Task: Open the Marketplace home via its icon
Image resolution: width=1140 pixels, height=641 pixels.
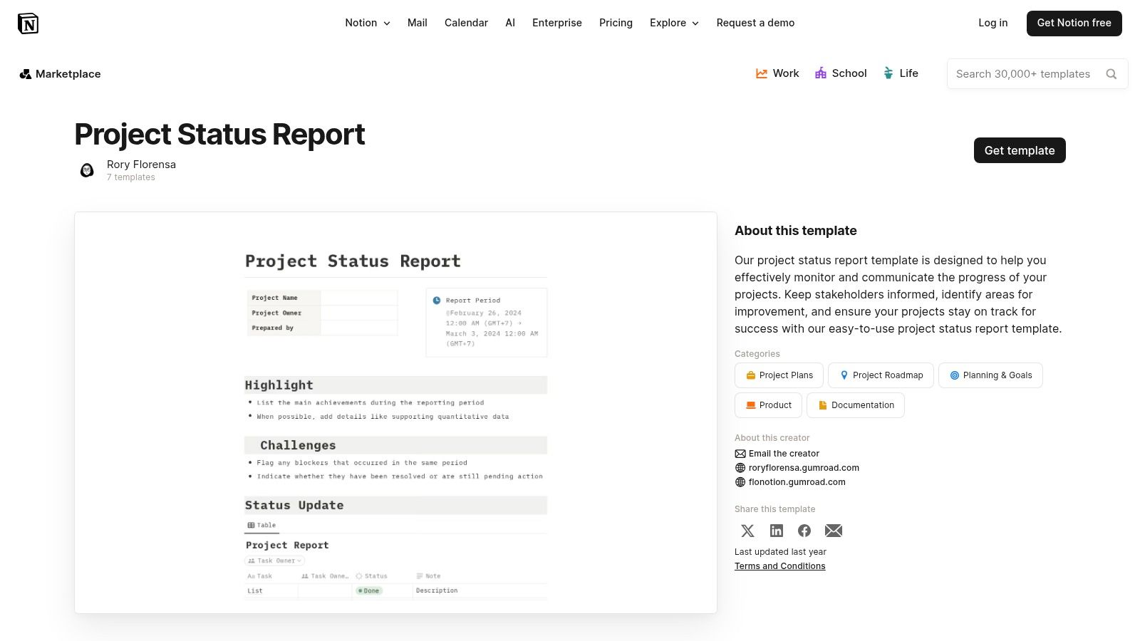Action: (x=26, y=73)
